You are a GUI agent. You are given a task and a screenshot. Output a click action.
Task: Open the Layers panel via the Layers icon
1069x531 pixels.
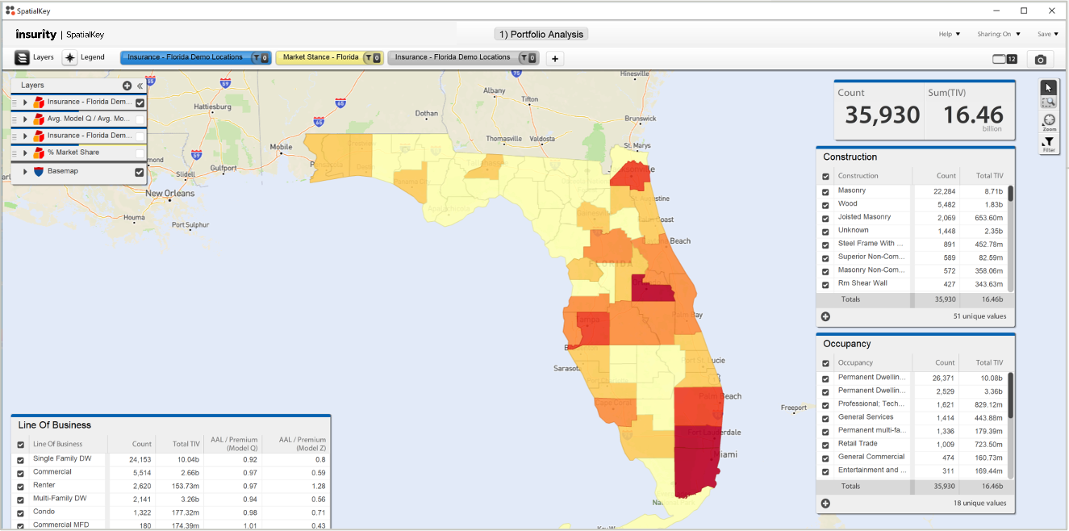22,57
